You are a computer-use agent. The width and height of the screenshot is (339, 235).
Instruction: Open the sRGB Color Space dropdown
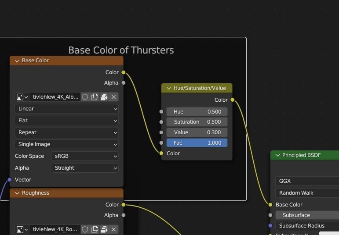coord(85,156)
